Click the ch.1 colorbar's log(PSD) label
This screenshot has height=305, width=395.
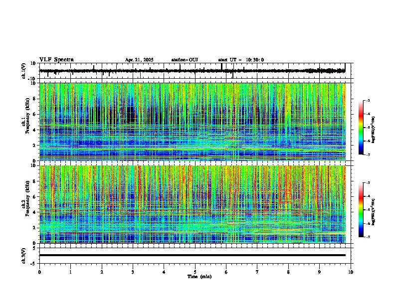373,130
